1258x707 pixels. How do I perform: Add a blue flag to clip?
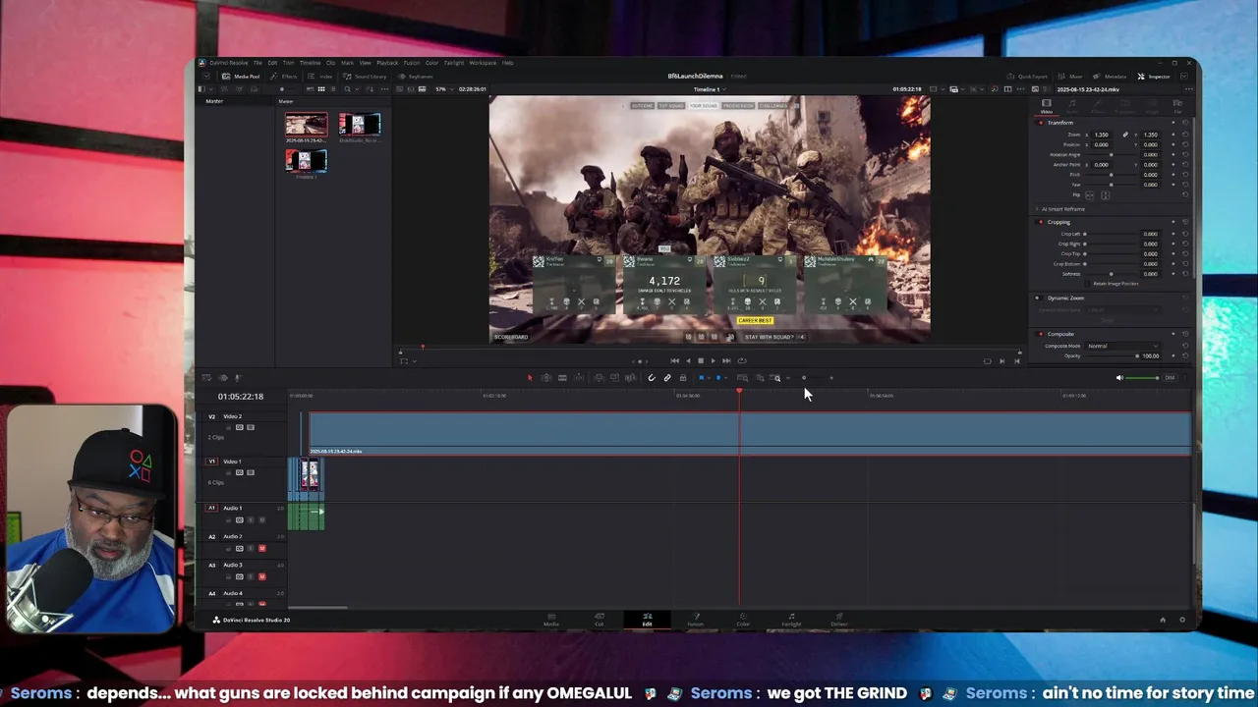[x=701, y=378]
